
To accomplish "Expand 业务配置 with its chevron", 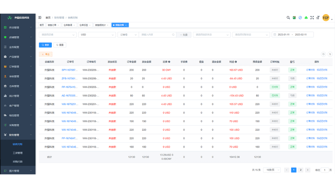I will (31, 47).
